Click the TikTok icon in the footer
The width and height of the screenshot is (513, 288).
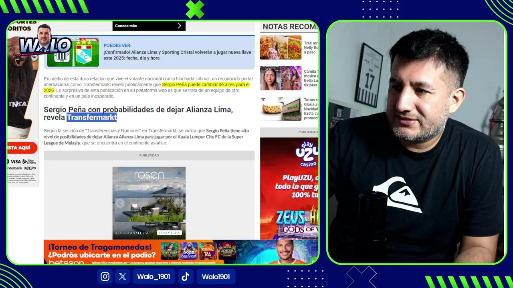coord(185,276)
